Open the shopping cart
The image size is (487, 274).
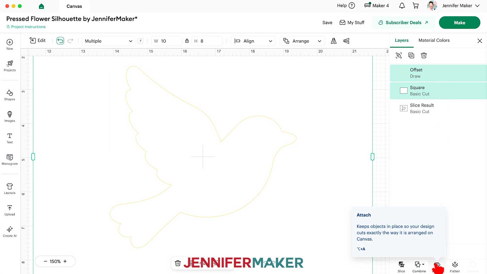pyautogui.click(x=416, y=6)
